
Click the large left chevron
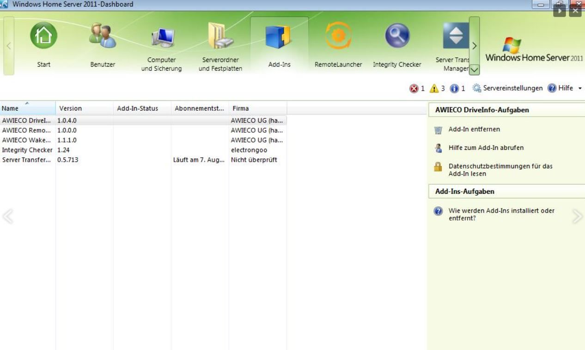7,216
